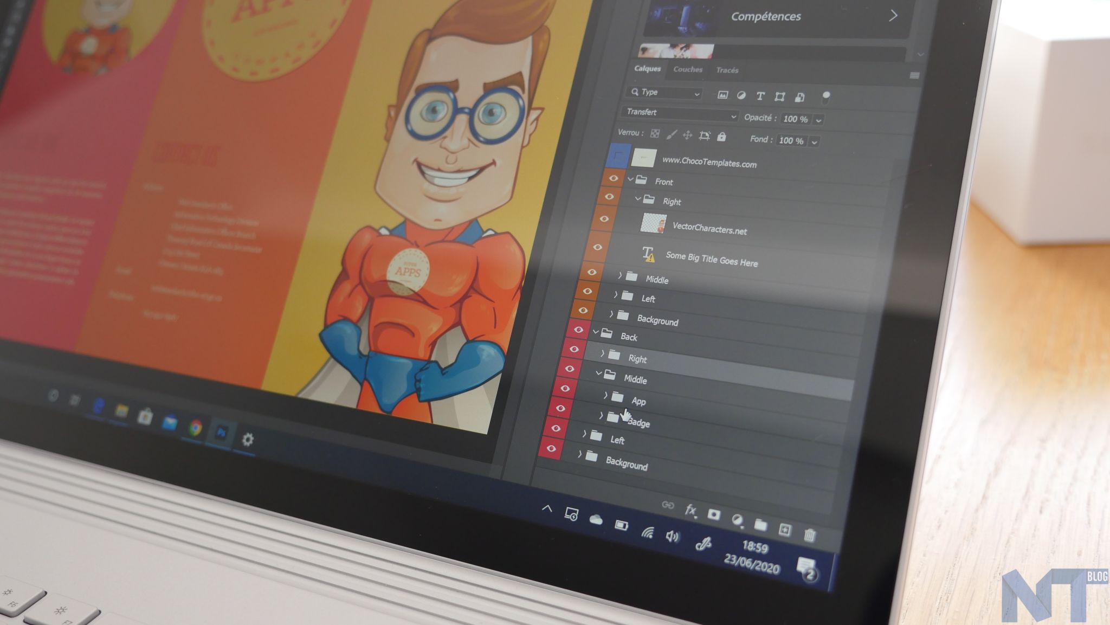The height and width of the screenshot is (625, 1110).
Task: Toggle visibility of the Front group
Action: pyautogui.click(x=613, y=178)
